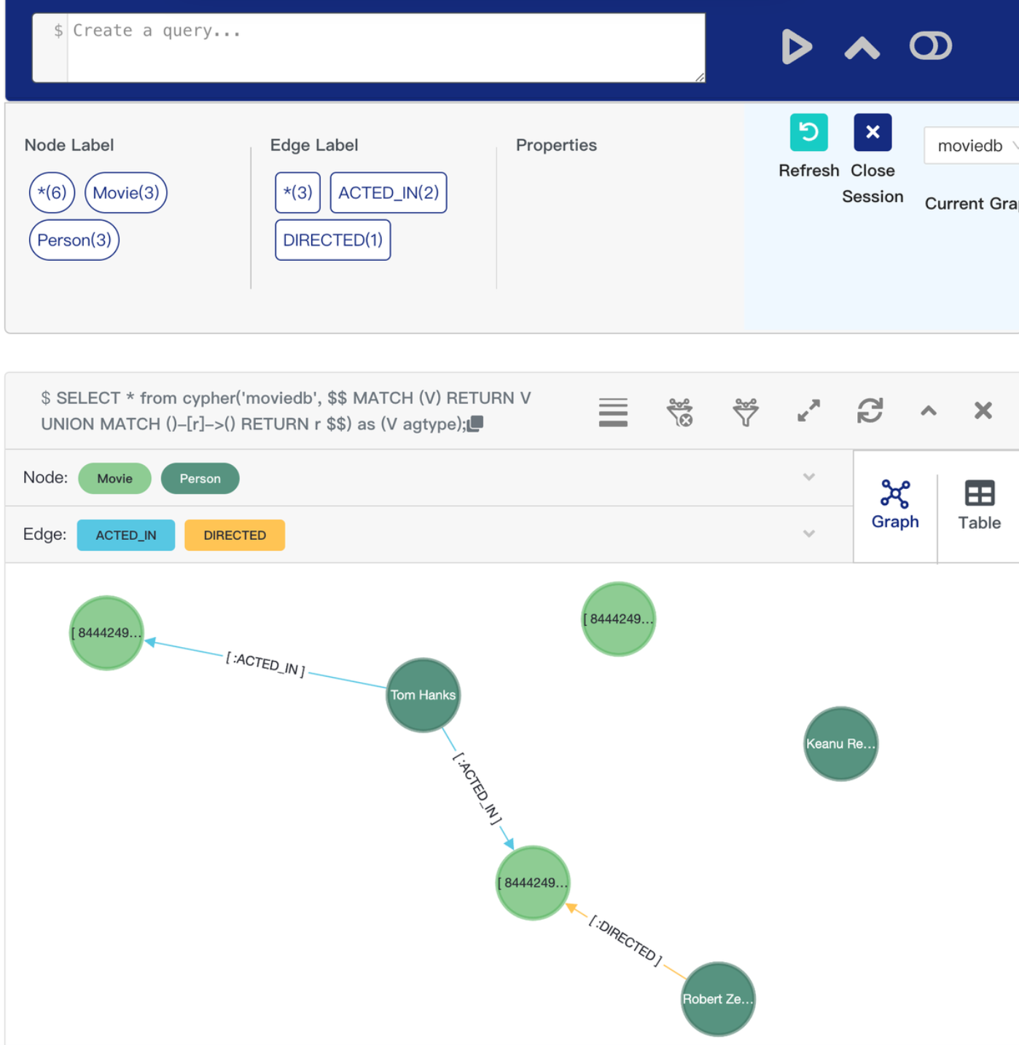1019x1045 pixels.
Task: Select the unconnected Movie node
Action: point(619,619)
